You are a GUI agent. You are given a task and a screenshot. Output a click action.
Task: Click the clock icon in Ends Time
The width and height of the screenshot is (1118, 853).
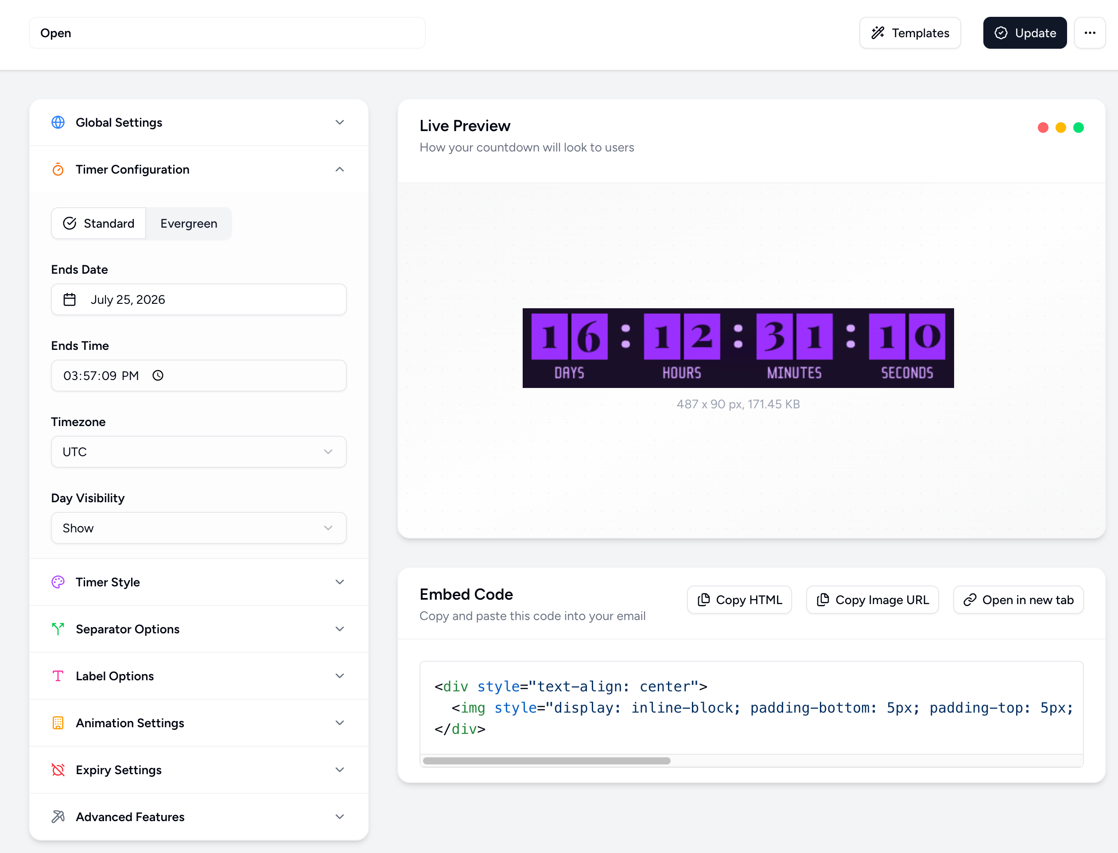pyautogui.click(x=158, y=375)
